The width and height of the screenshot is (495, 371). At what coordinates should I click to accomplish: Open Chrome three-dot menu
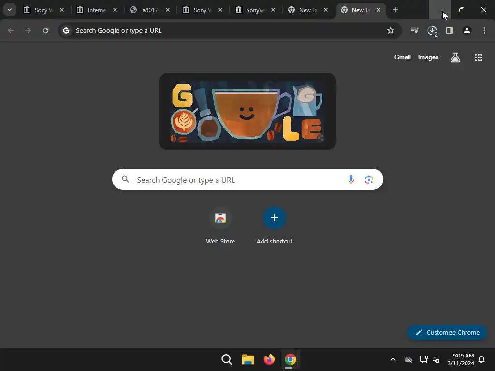click(x=484, y=30)
